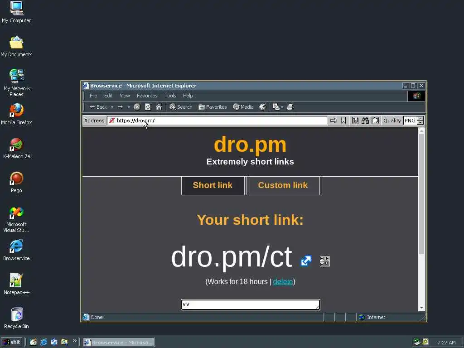This screenshot has height=348, width=464.
Task: Launch K-Meleon 74 desktop shortcut
Action: pos(16,148)
